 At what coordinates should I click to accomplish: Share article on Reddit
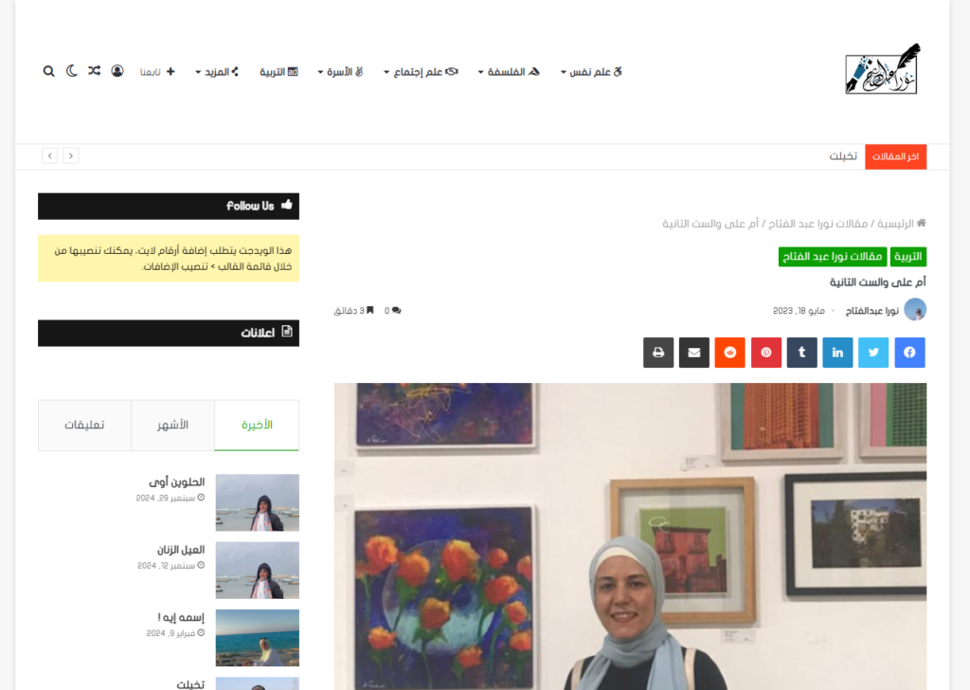point(730,353)
